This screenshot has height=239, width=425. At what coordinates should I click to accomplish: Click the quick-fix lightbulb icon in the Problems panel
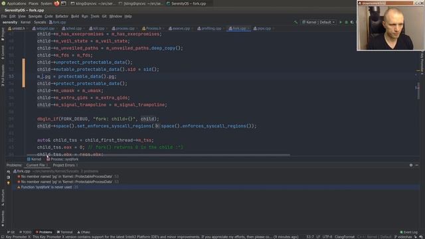(x=9, y=183)
